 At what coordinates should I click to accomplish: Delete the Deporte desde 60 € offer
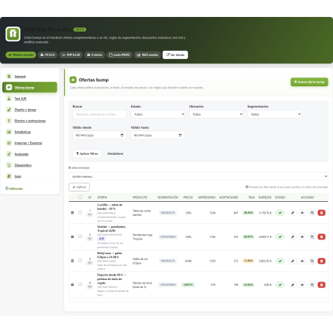tap(321, 284)
